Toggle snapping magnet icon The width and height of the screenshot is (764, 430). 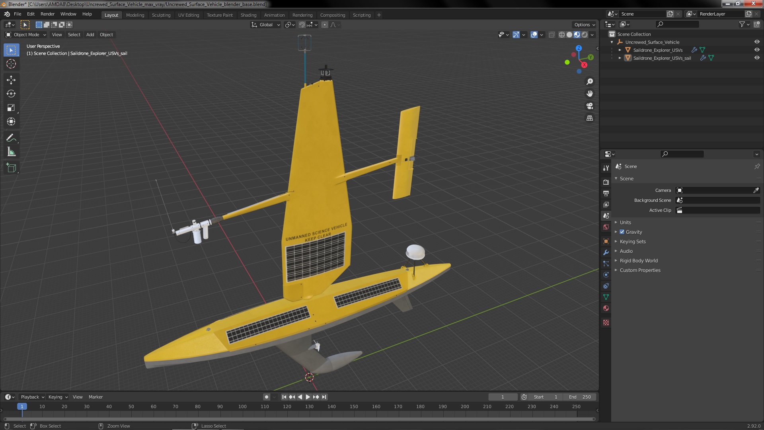coord(302,25)
